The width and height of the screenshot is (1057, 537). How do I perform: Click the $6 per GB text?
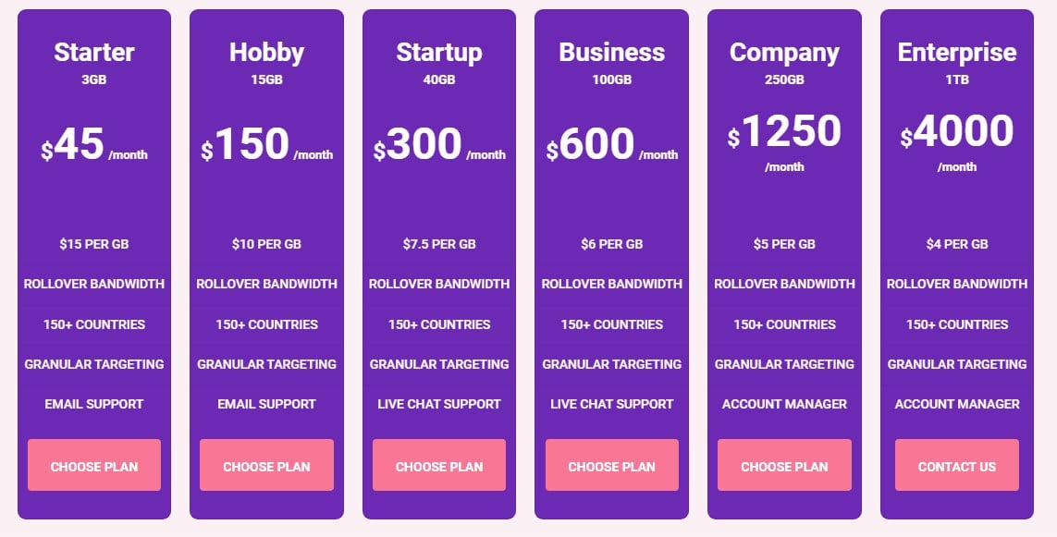(612, 244)
